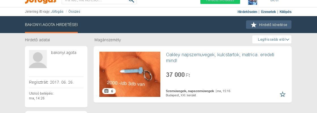
Task: Click the Jófogás breadcrumb link
Action: 57,12
